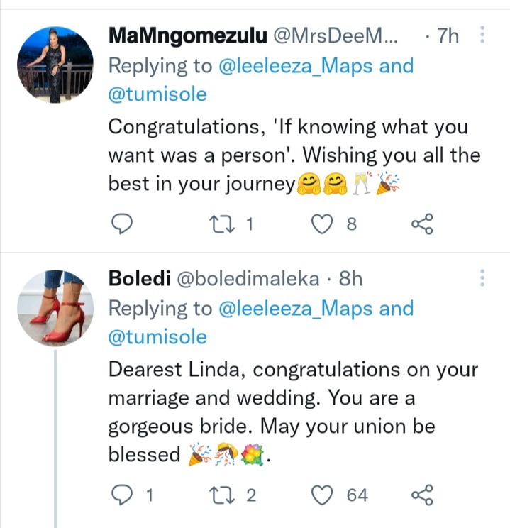The image size is (510, 528).
Task: Share MaMngomezulu's tweet
Action: [x=422, y=224]
